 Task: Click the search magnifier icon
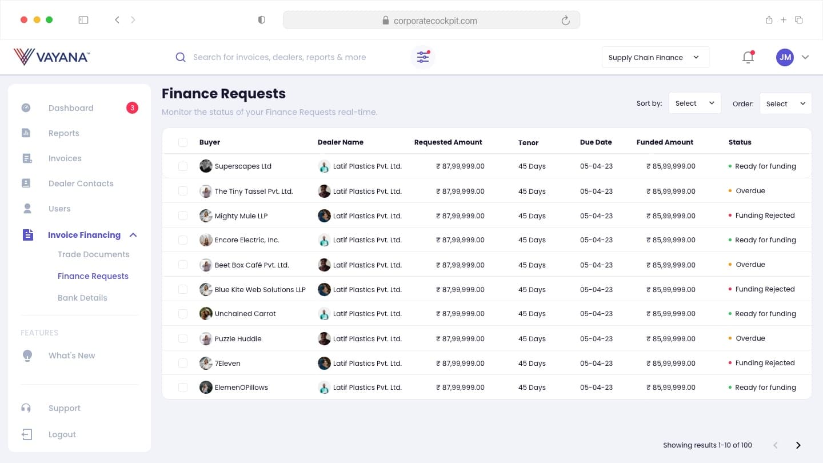pos(181,57)
